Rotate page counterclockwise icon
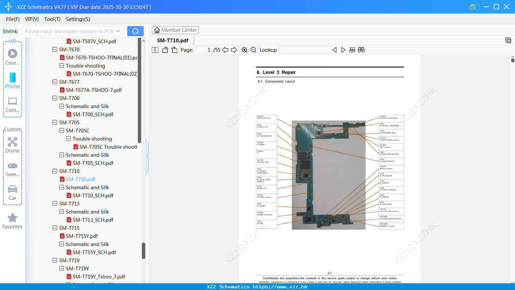This screenshot has width=515, height=290. point(165,50)
